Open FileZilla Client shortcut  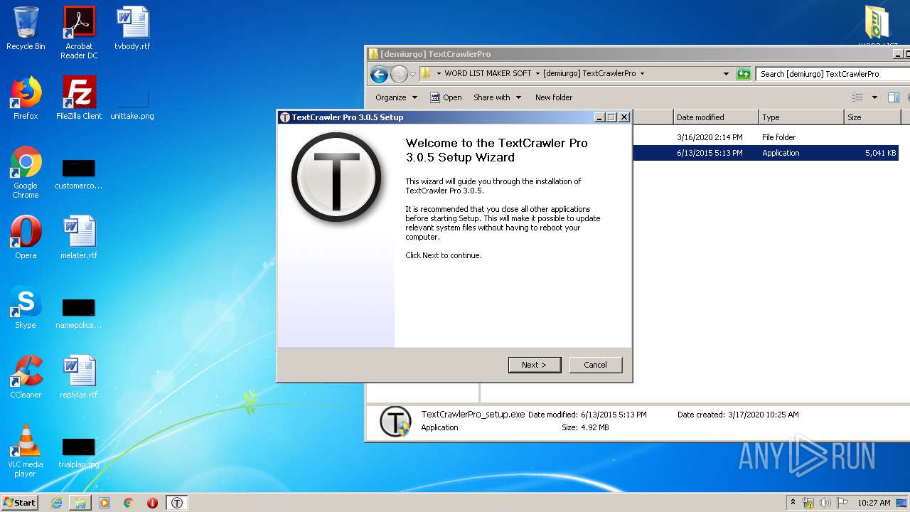coord(79,98)
